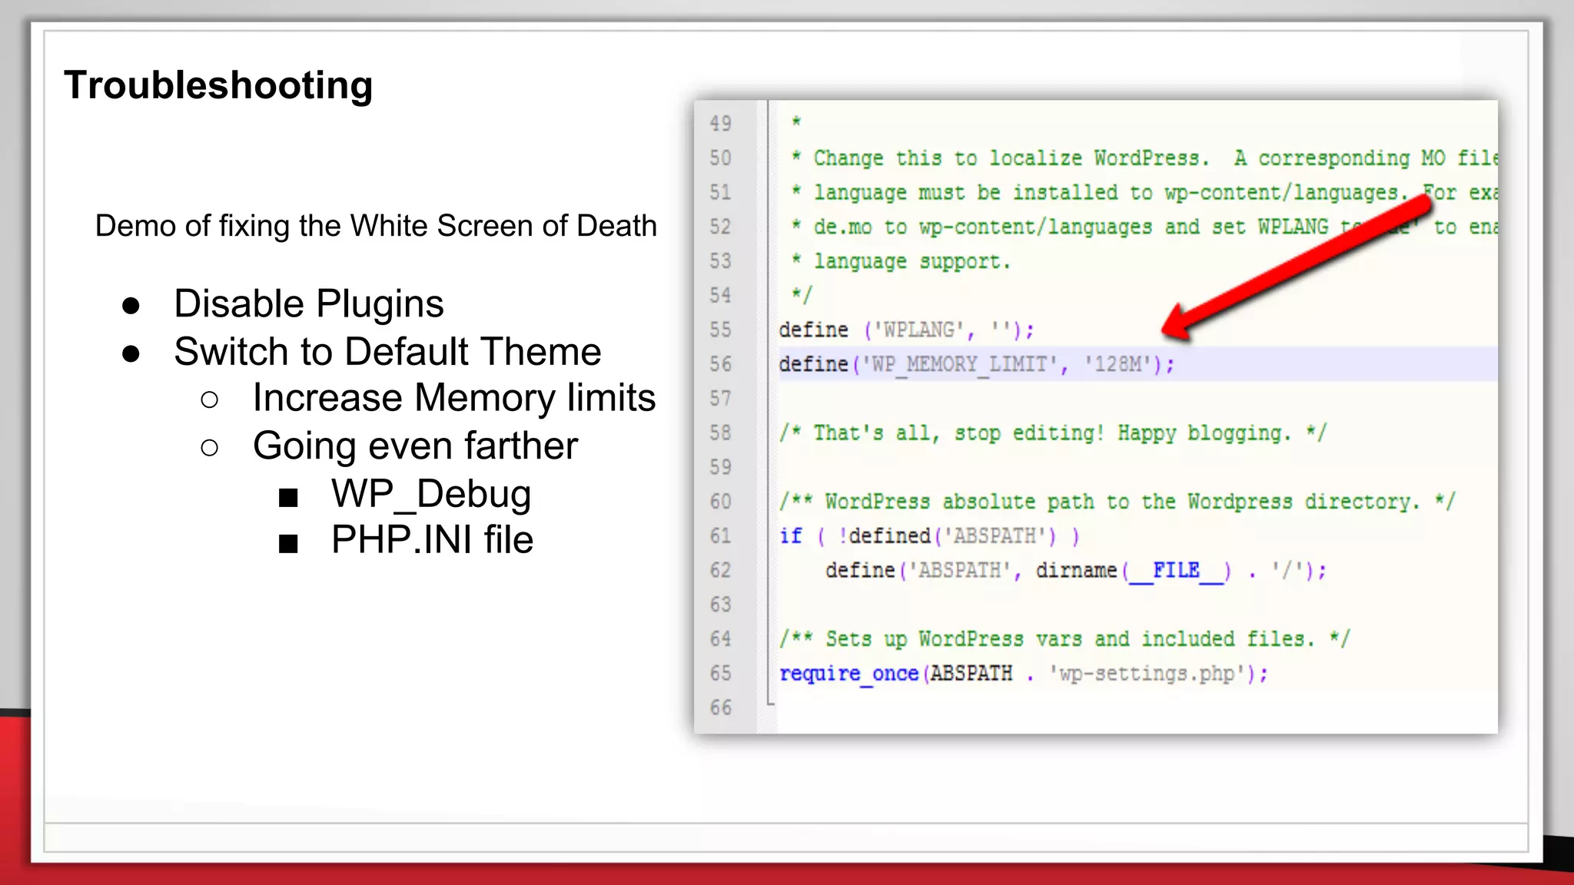Click the Troubleshooting slide title
1574x885 pixels.
(x=218, y=85)
